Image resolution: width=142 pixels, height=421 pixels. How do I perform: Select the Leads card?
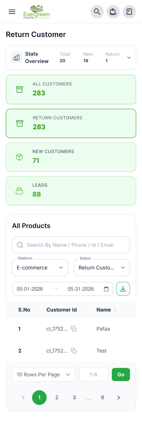[x=71, y=191]
